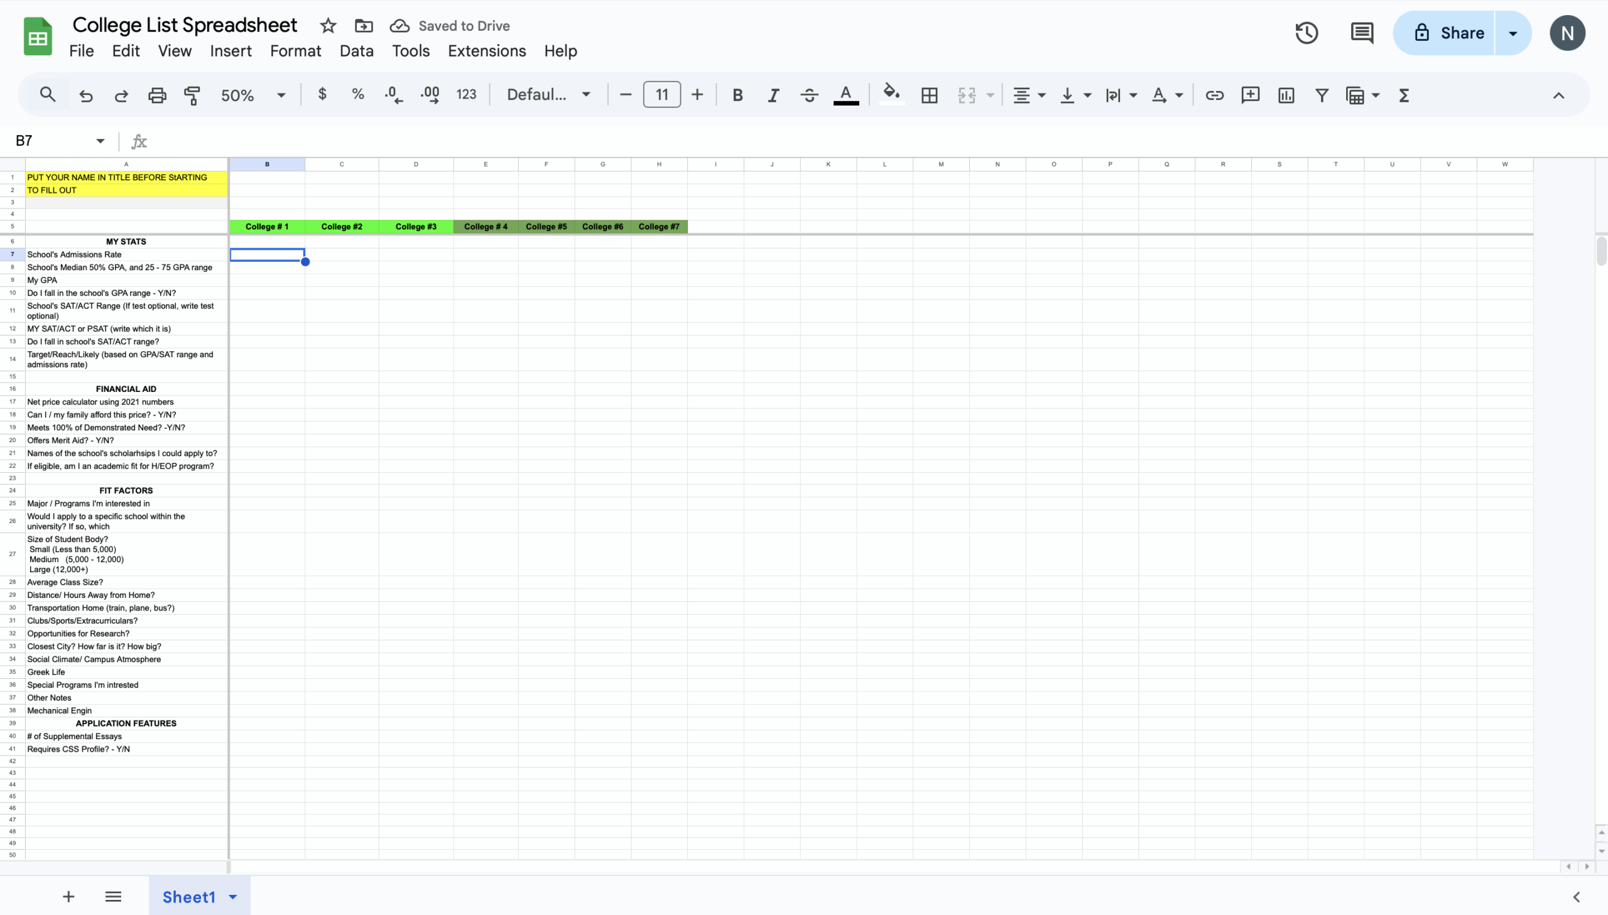Toggle italic formatting
This screenshot has width=1608, height=915.
[773, 95]
